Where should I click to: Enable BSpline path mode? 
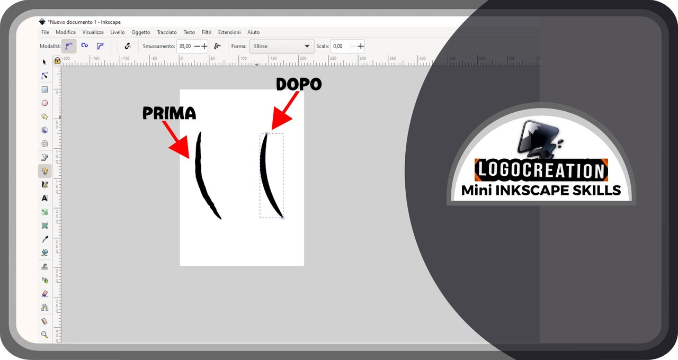coord(100,46)
